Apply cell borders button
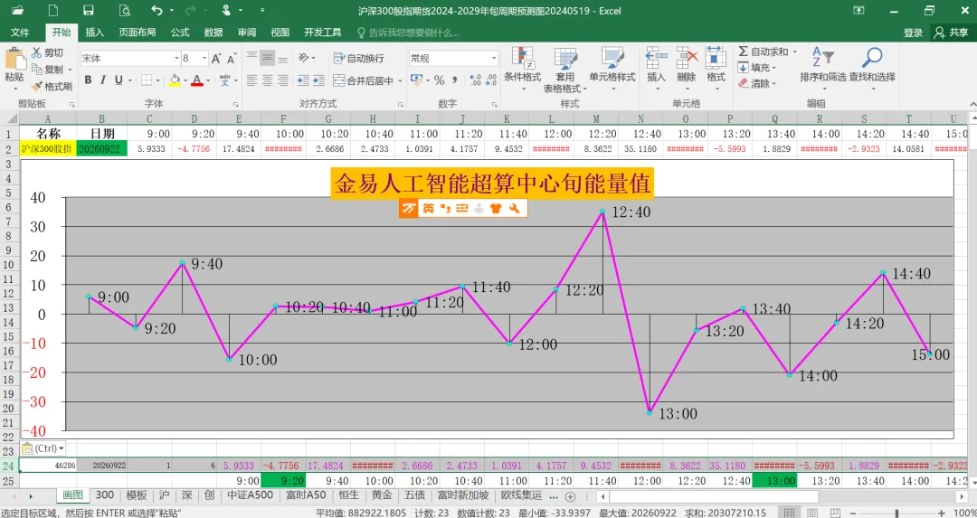The height and width of the screenshot is (518, 977). point(147,80)
